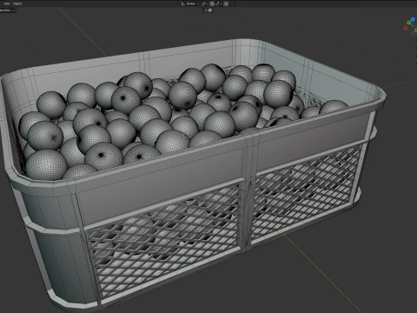Open the pivot point dropdown
This screenshot has height=313, width=417.
[x=204, y=3]
